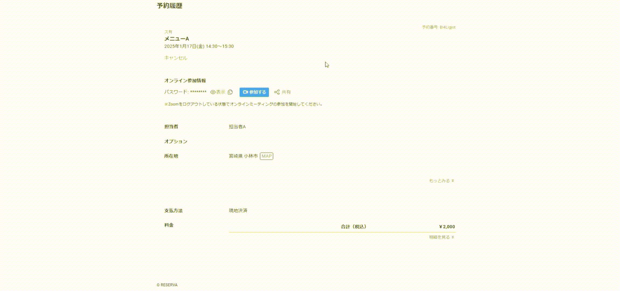
Task: Click the 料金 label
Action: pos(169,225)
